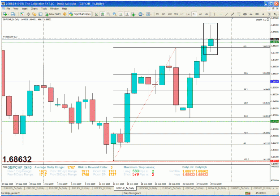Screen dimensions: 280x196
Task: Expand the Profiles dropdown arrow
Action: (x=16, y=14)
